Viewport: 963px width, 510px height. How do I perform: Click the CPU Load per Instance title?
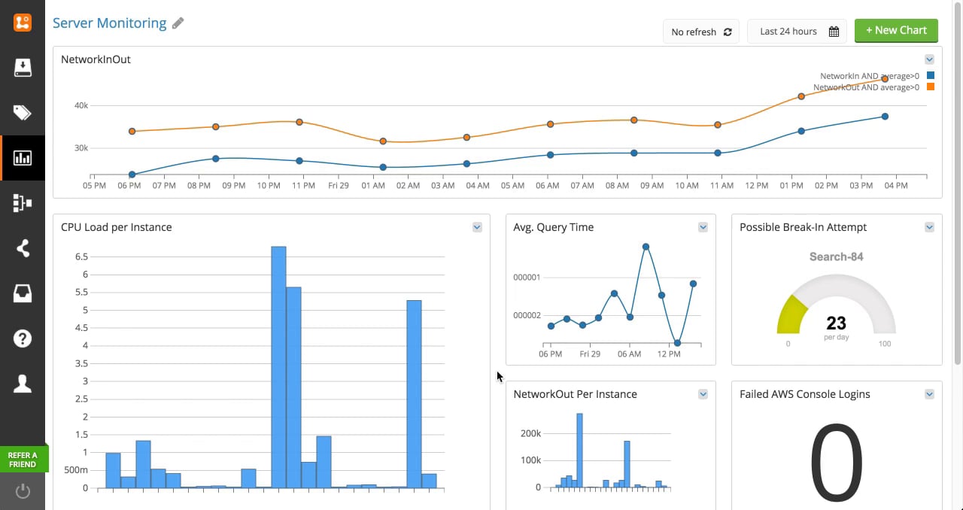pos(116,227)
